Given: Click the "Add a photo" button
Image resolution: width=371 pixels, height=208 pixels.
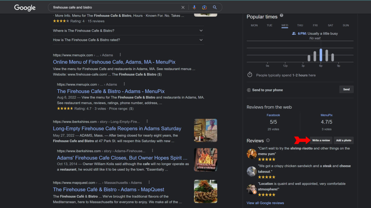Looking at the screenshot, I should point(343,140).
